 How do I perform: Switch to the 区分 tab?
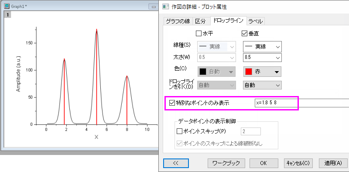pos(201,21)
